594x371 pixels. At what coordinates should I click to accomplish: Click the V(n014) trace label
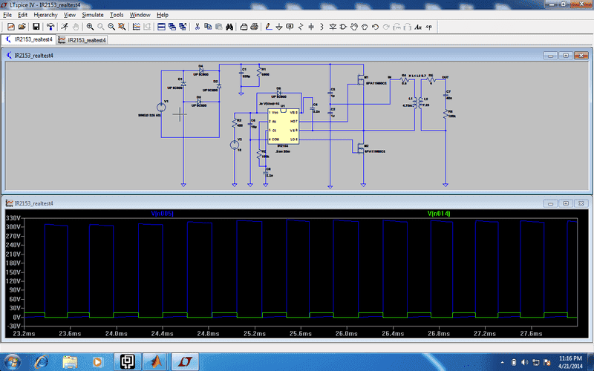(439, 214)
